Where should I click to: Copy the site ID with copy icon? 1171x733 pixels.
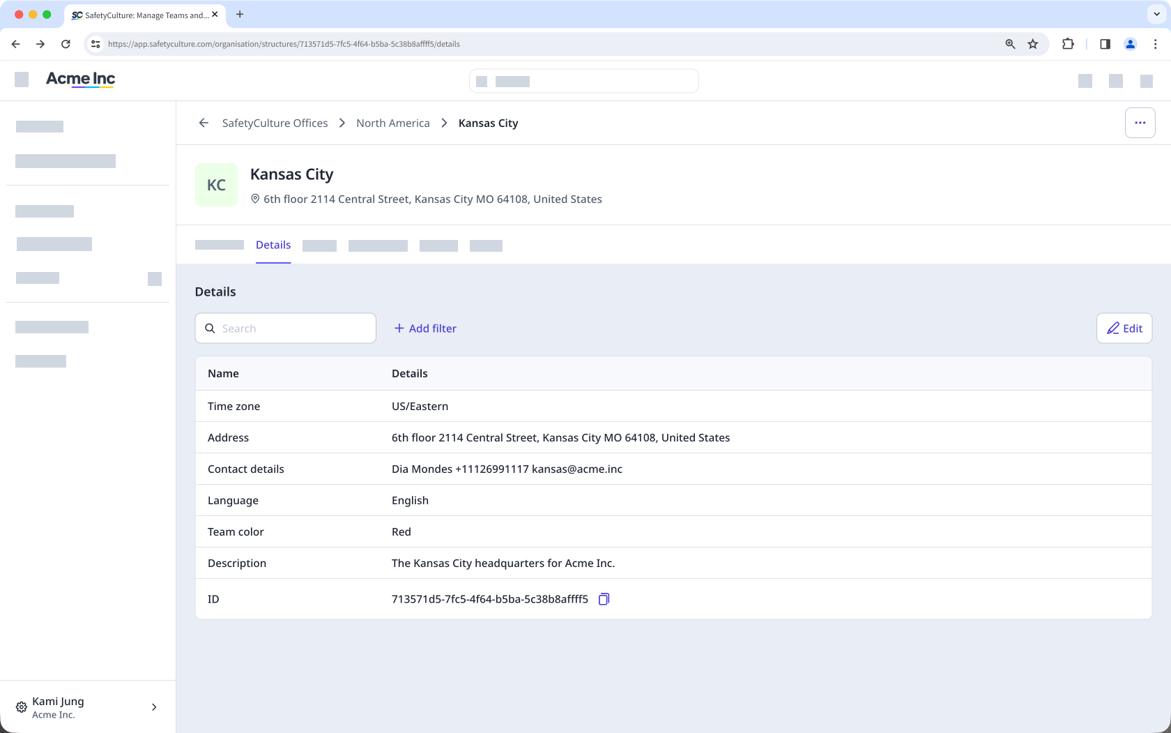[x=604, y=599]
